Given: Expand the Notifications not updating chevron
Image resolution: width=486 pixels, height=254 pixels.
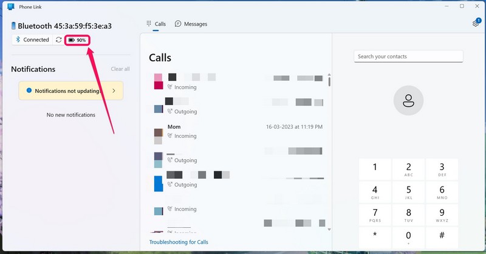Looking at the screenshot, I should tap(114, 91).
